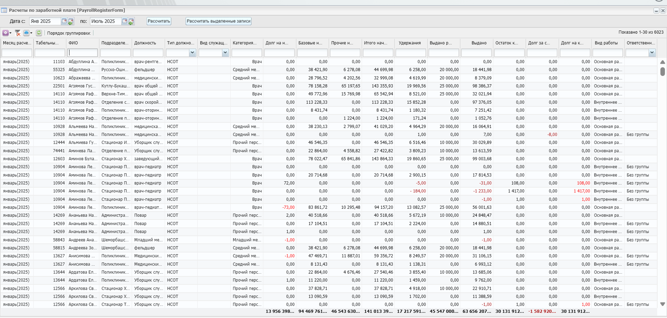This screenshot has height=318, width=667.
Task: Sort by the 'Выдано' column header
Action: 477,43
